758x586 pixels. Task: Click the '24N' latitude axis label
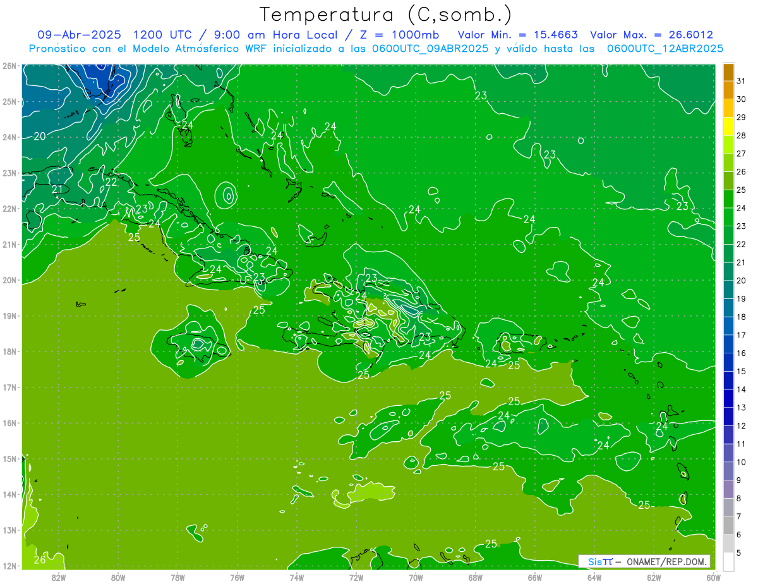click(9, 137)
